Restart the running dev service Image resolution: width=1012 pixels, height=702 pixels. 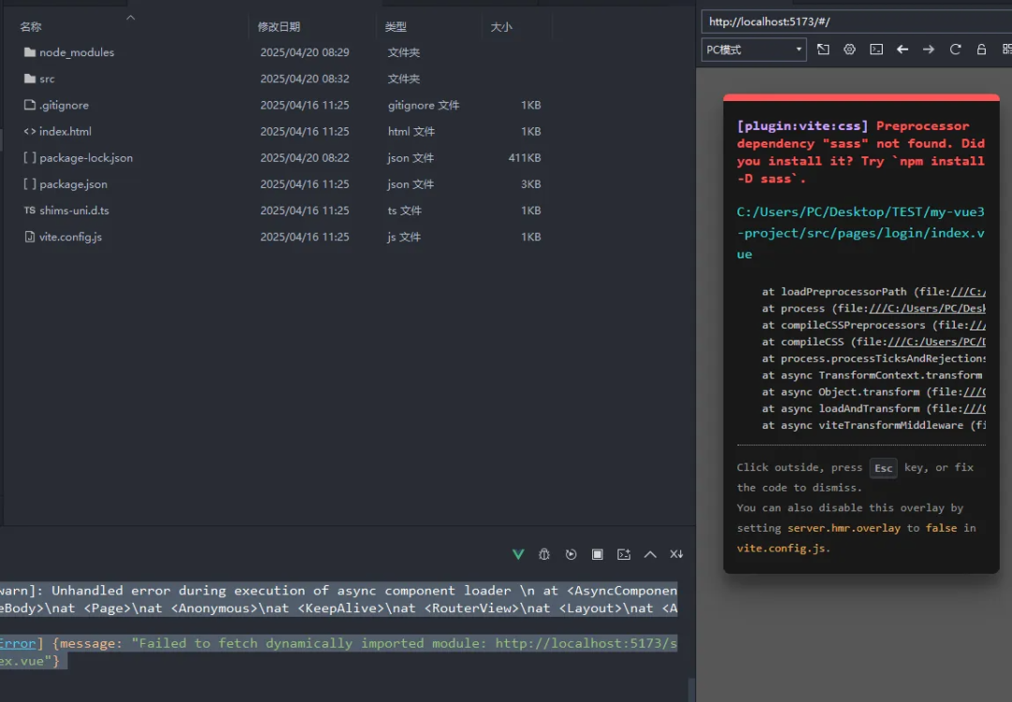tap(571, 554)
